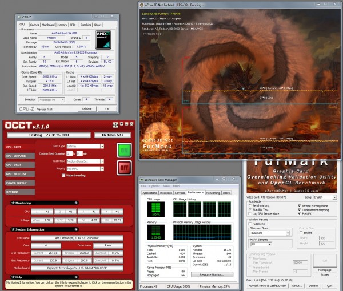The width and height of the screenshot is (343, 291).
Task: Select GPU : MEMTEST in OCCT sidebar
Action: click(x=19, y=174)
